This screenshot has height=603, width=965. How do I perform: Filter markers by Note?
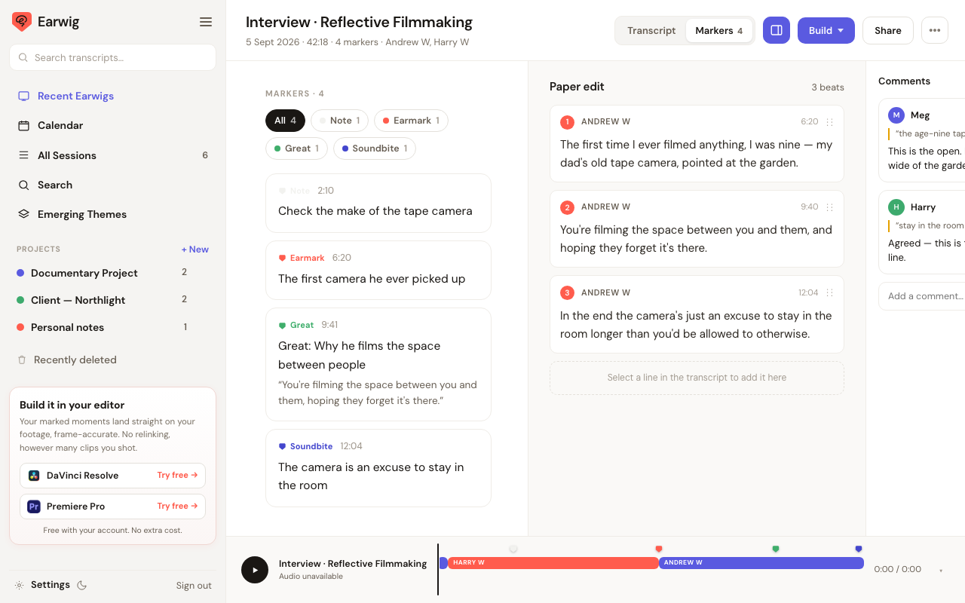click(340, 121)
